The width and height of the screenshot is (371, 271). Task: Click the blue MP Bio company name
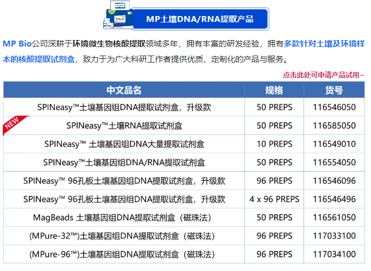[x=17, y=44]
